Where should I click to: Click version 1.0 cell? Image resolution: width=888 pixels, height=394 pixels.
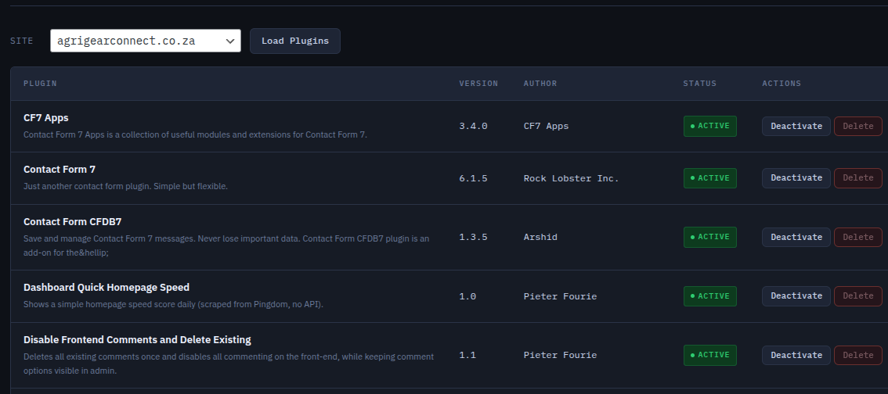(467, 297)
